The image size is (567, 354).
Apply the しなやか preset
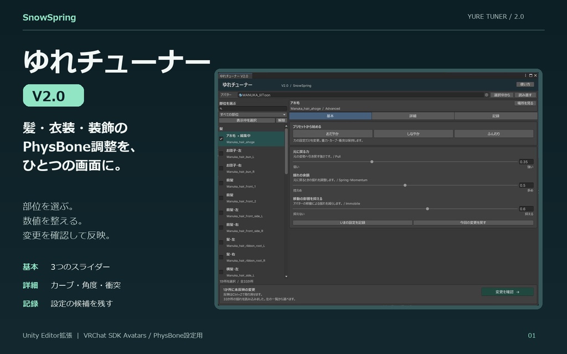click(413, 134)
